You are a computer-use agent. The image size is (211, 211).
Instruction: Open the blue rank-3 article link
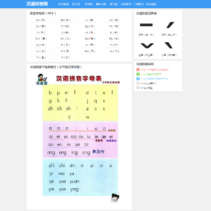(x=154, y=79)
